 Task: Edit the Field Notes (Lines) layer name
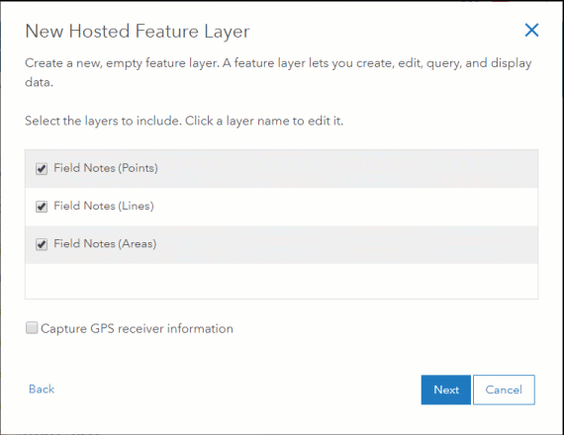(x=104, y=206)
